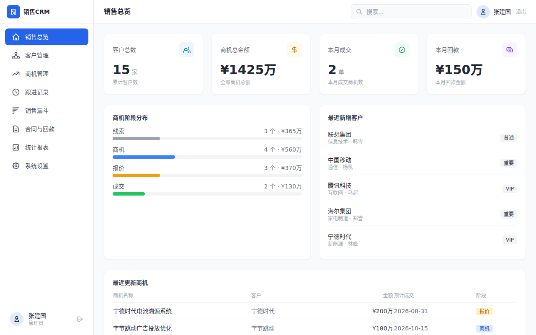Image resolution: width=536 pixels, height=335 pixels.
Task: Open the 腾讯科技 customer entry
Action: (423, 189)
